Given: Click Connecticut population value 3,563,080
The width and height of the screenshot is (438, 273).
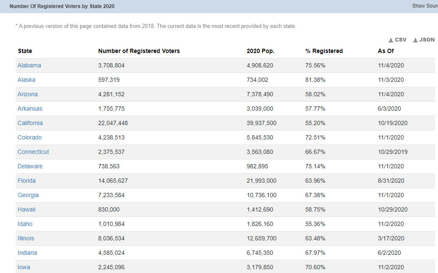Looking at the screenshot, I should pyautogui.click(x=260, y=152).
